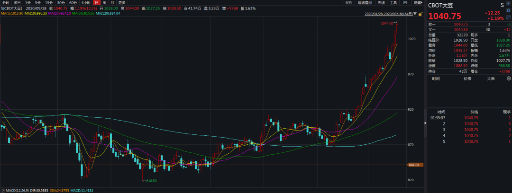Click the 卖一 ask price row
Viewport: 512px width, 193px height.
pos(468,24)
